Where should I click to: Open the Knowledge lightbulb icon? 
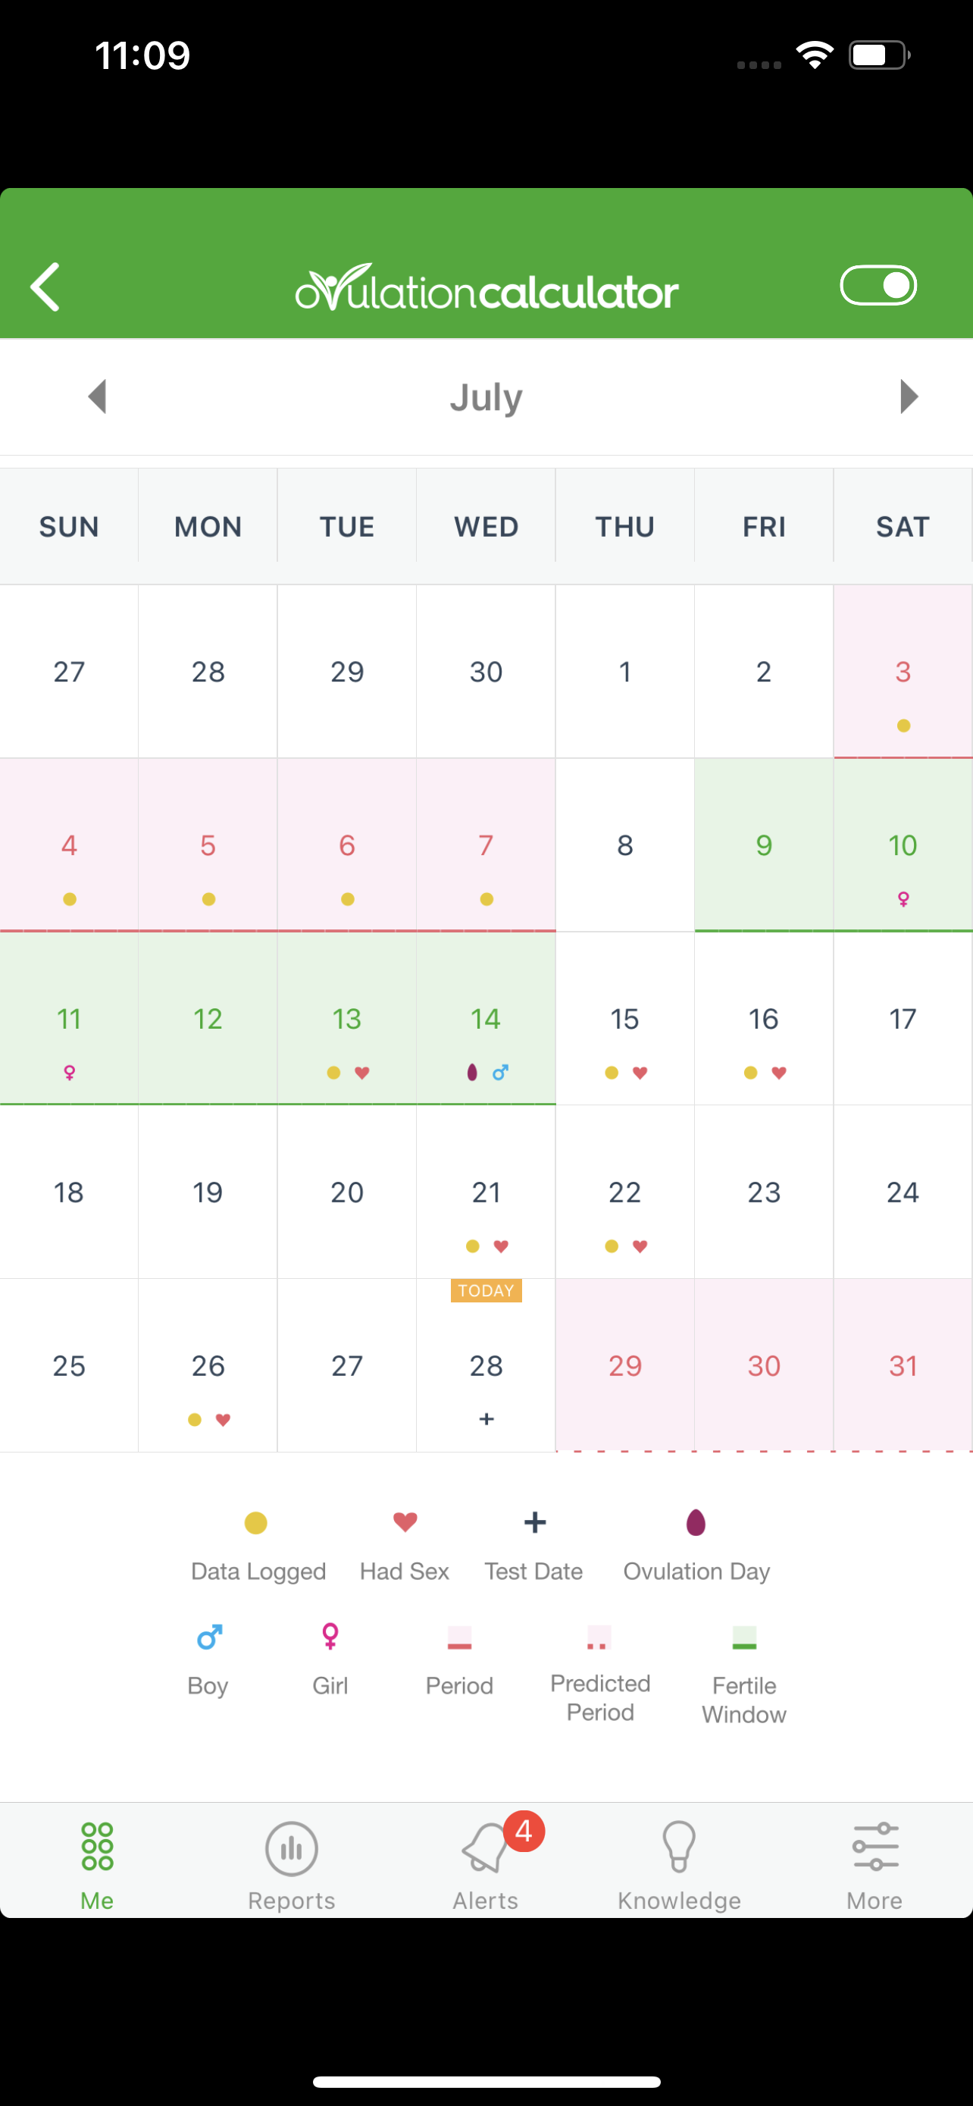click(x=679, y=1846)
